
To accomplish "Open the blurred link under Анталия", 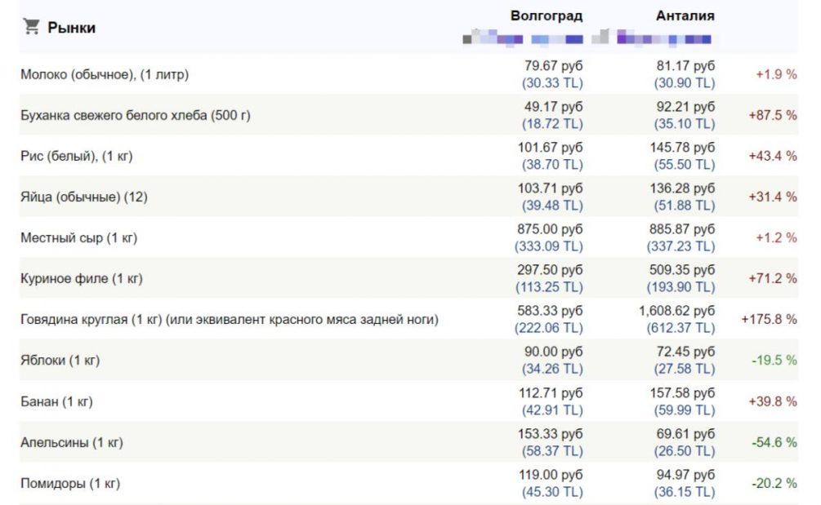I will (x=663, y=38).
